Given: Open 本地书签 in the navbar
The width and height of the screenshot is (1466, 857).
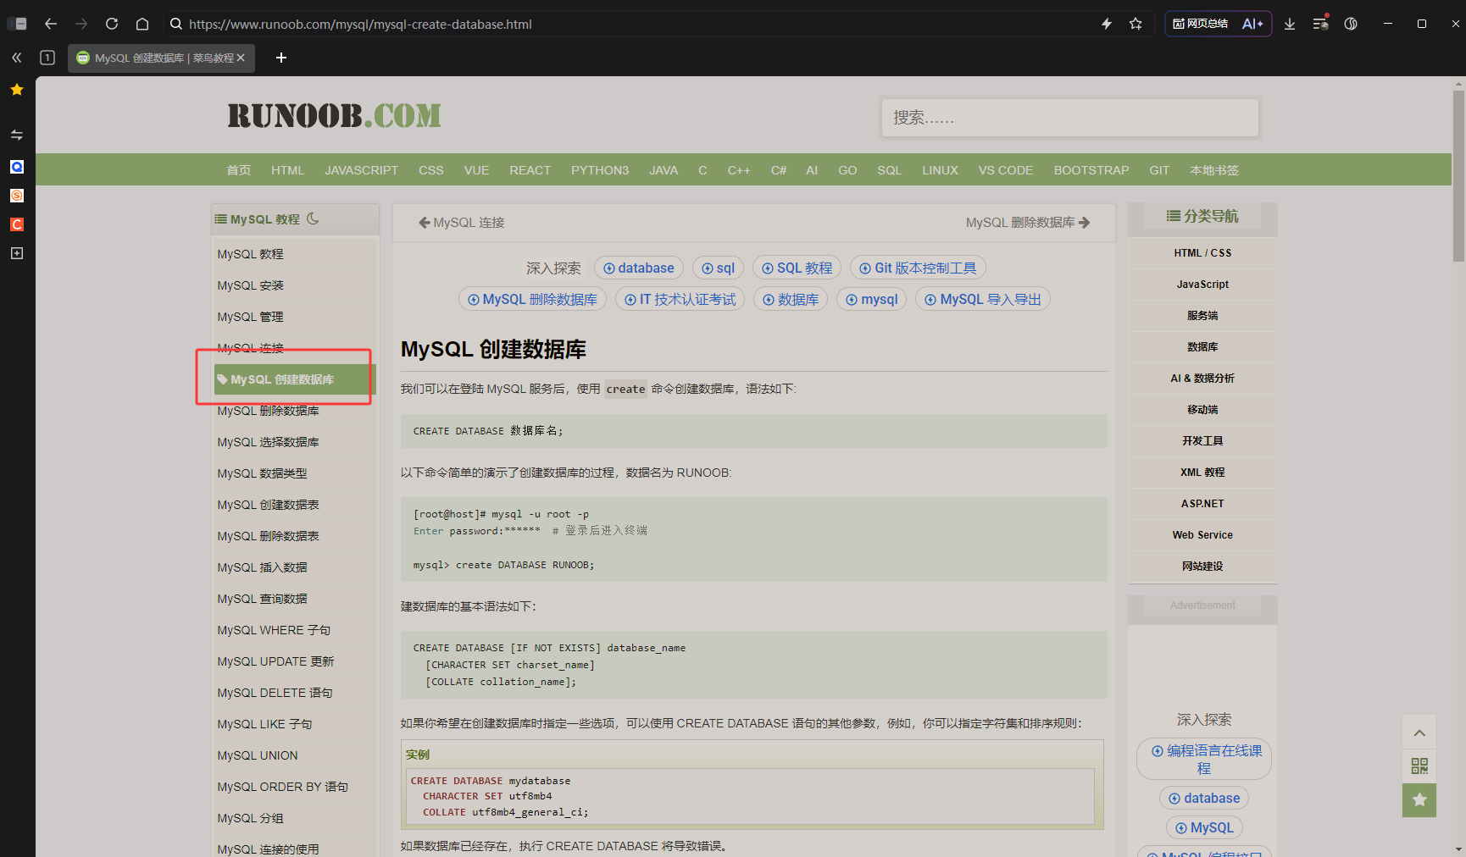Looking at the screenshot, I should [x=1214, y=170].
